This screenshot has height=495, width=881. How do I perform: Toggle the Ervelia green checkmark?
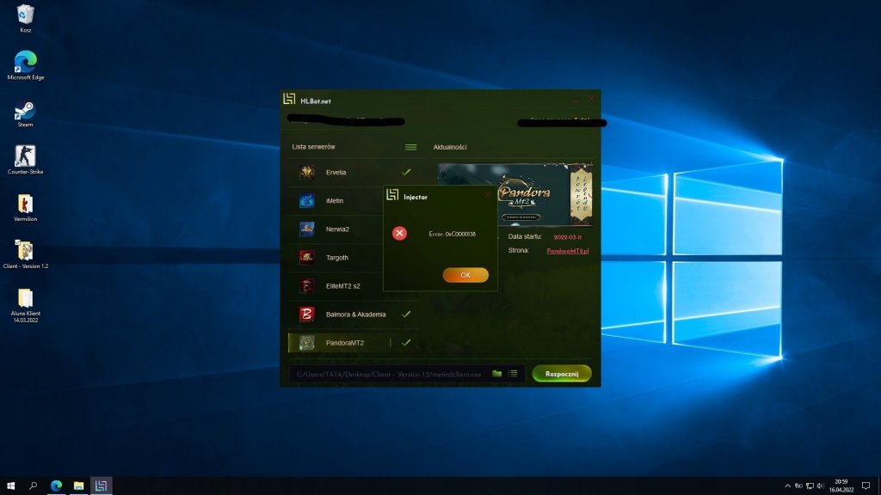click(406, 172)
